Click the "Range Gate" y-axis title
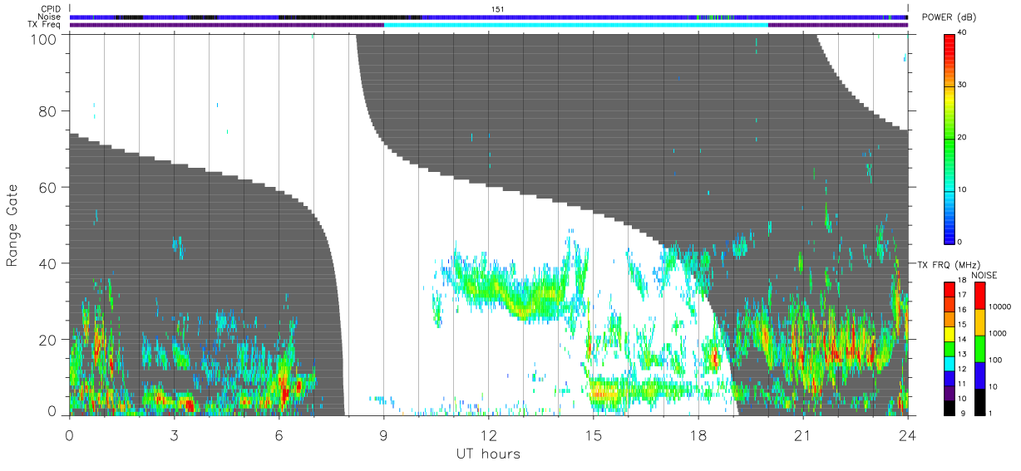This screenshot has width=1021, height=471. pyautogui.click(x=12, y=225)
